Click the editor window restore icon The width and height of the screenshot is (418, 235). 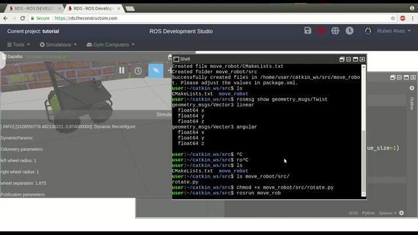pos(393,77)
